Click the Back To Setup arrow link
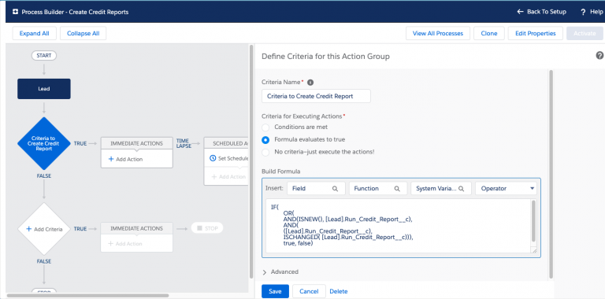605x299 pixels. pyautogui.click(x=541, y=12)
